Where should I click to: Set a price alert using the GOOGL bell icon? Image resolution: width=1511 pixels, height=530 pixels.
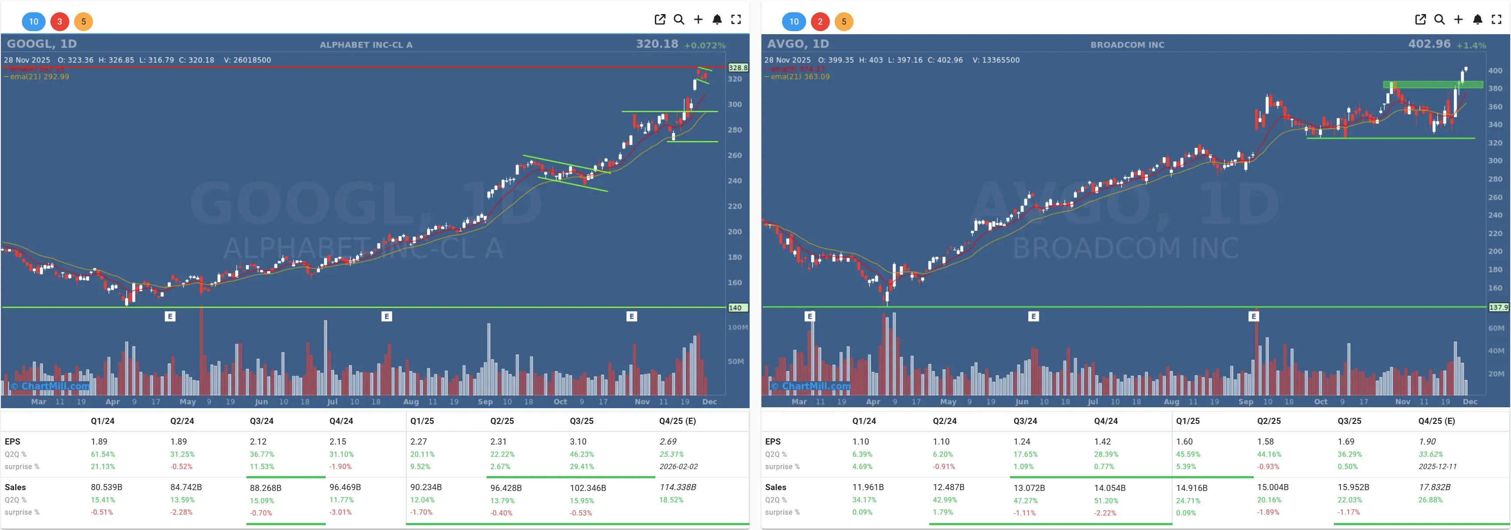click(717, 19)
